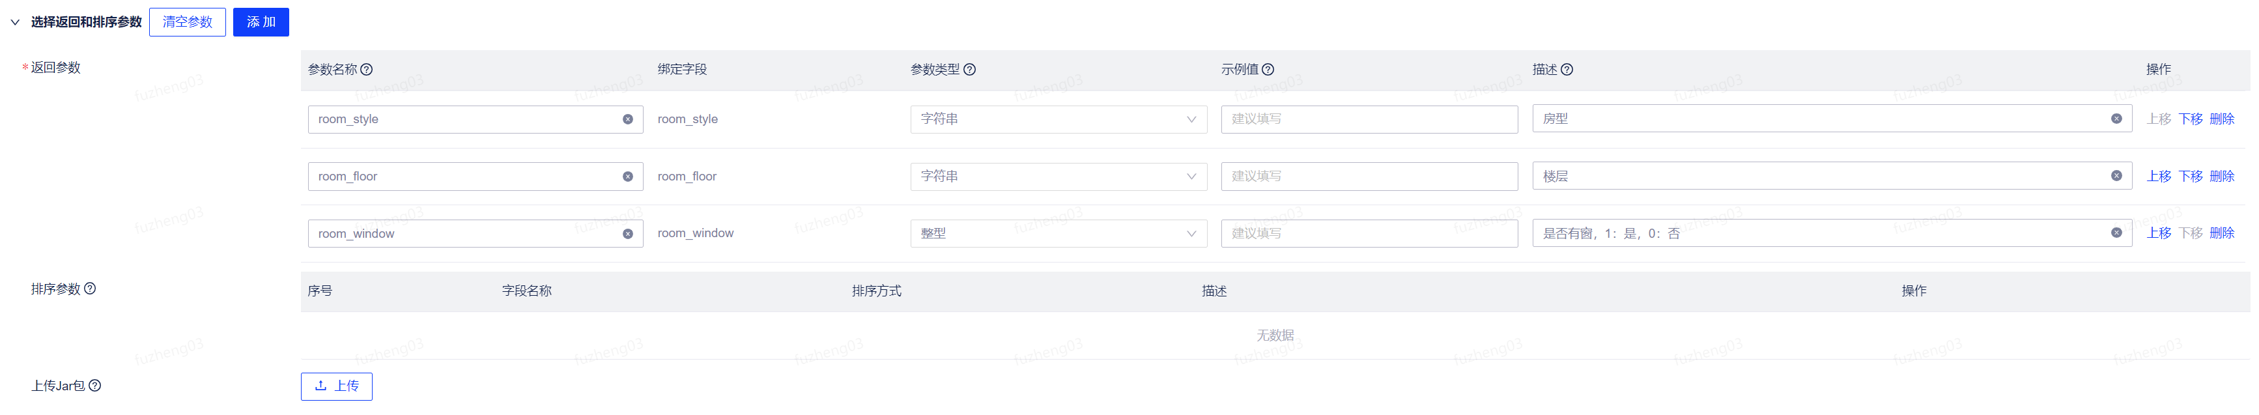The width and height of the screenshot is (2259, 415).
Task: Collapse the 选择返回和排序参数 section
Action: point(15,22)
